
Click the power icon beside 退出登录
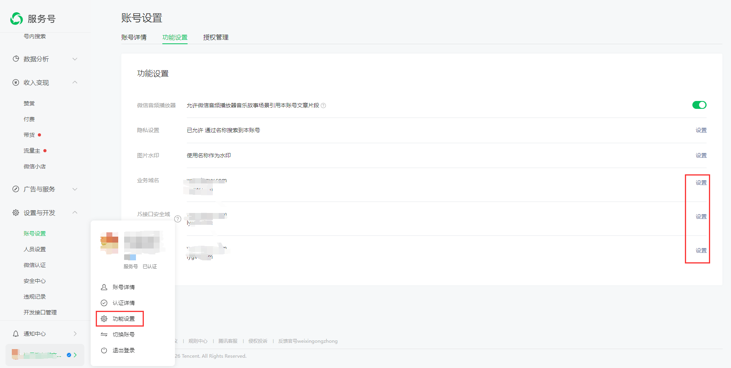(104, 350)
